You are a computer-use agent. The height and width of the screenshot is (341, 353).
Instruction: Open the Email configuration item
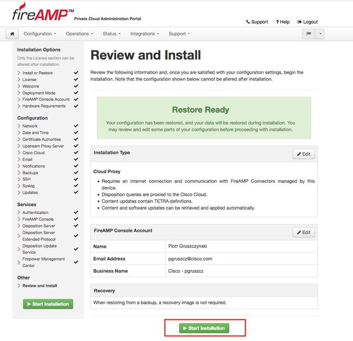[27, 159]
